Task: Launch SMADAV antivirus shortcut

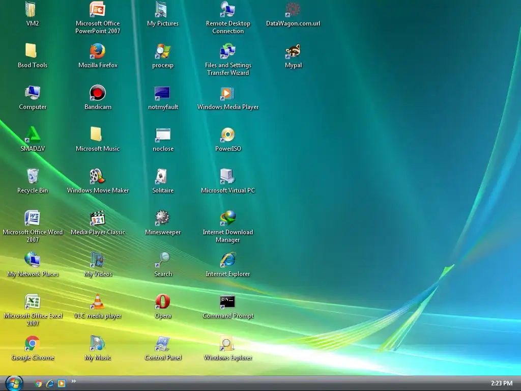Action: coord(32,134)
